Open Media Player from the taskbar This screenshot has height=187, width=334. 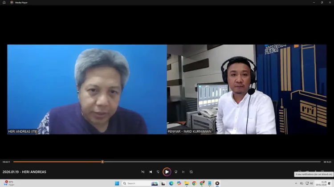pos(217,183)
